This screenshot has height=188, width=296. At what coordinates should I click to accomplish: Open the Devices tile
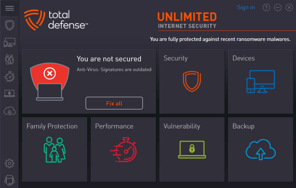pos(260,82)
